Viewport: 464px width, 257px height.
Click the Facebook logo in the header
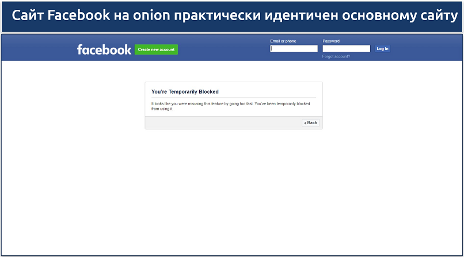pos(104,49)
